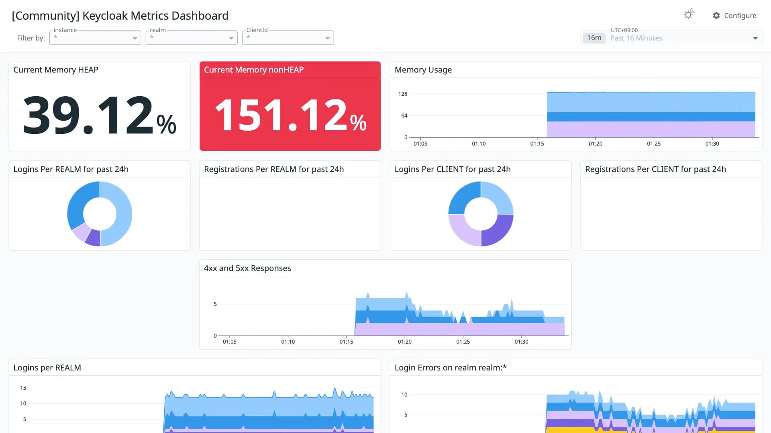The height and width of the screenshot is (433, 771).
Task: Click the 151.12% nonHEAP memory value
Action: point(290,115)
